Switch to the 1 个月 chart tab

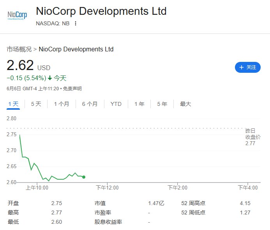tap(62, 104)
